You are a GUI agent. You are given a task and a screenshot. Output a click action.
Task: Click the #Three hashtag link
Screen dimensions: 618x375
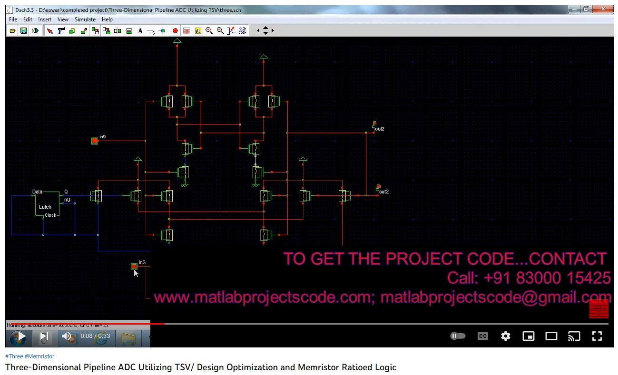14,356
